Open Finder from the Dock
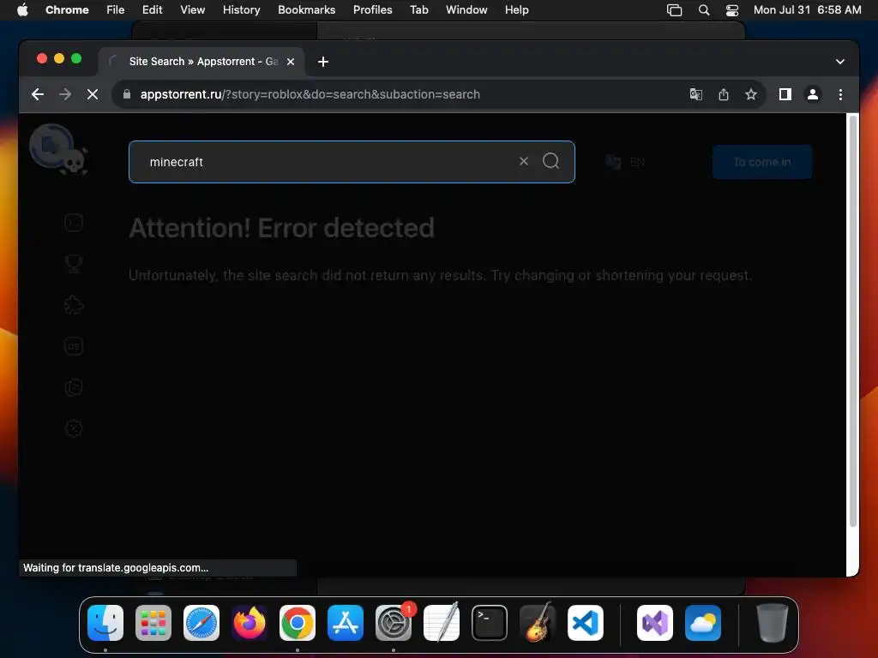The height and width of the screenshot is (658, 878). click(x=105, y=623)
